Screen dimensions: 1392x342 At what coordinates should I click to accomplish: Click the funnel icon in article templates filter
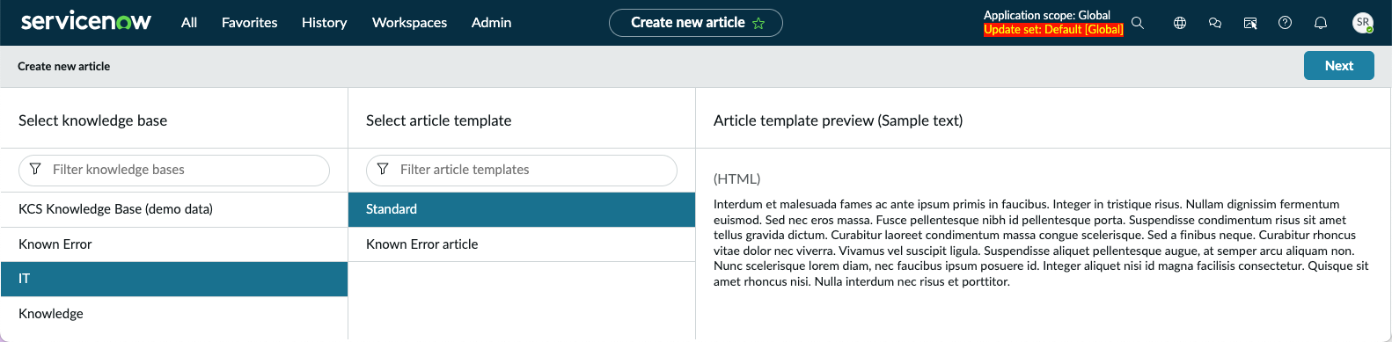click(x=383, y=169)
